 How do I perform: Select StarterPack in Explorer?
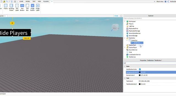[x=132, y=45]
